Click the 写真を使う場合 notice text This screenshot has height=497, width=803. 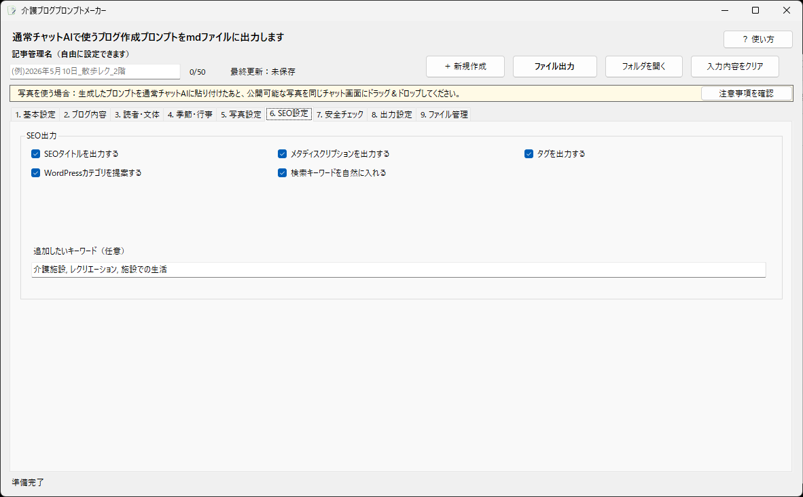(238, 94)
